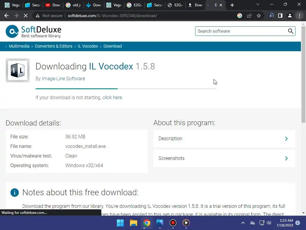Click Chrome icon in taskbar

tap(146, 223)
